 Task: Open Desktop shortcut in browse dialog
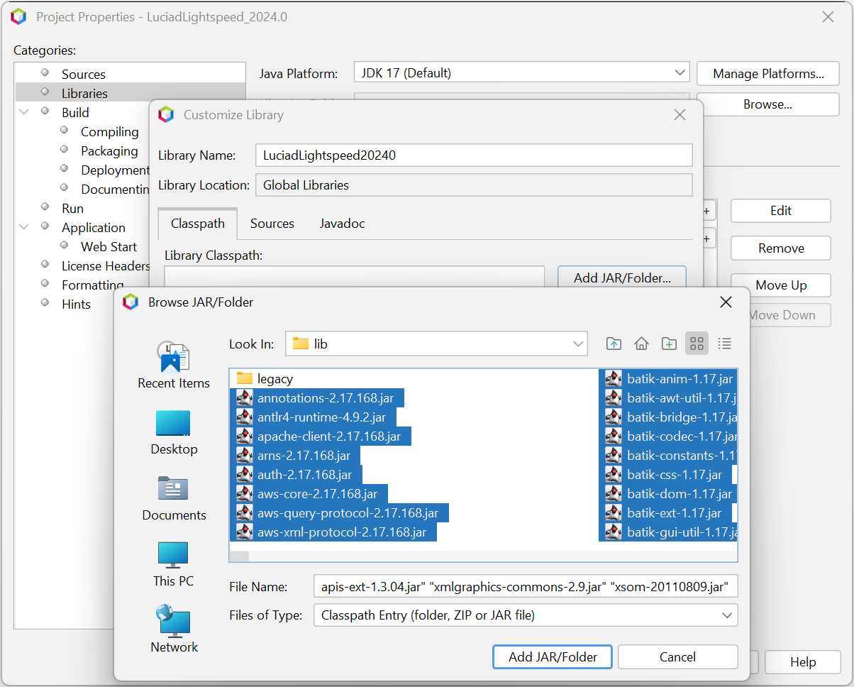[x=174, y=432]
